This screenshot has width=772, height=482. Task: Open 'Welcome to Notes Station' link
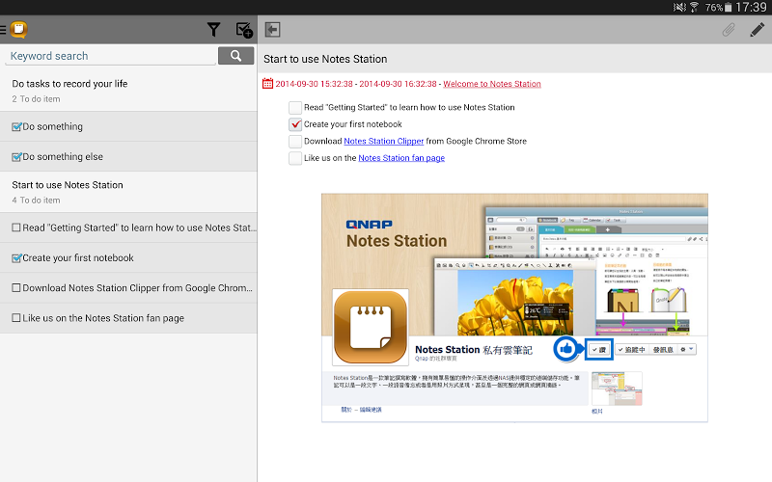[x=492, y=84]
